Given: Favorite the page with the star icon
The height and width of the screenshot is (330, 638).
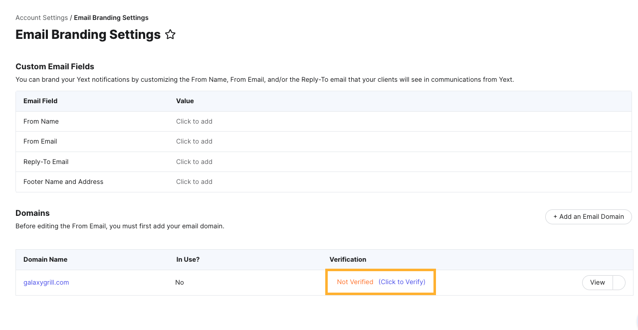Looking at the screenshot, I should (171, 34).
